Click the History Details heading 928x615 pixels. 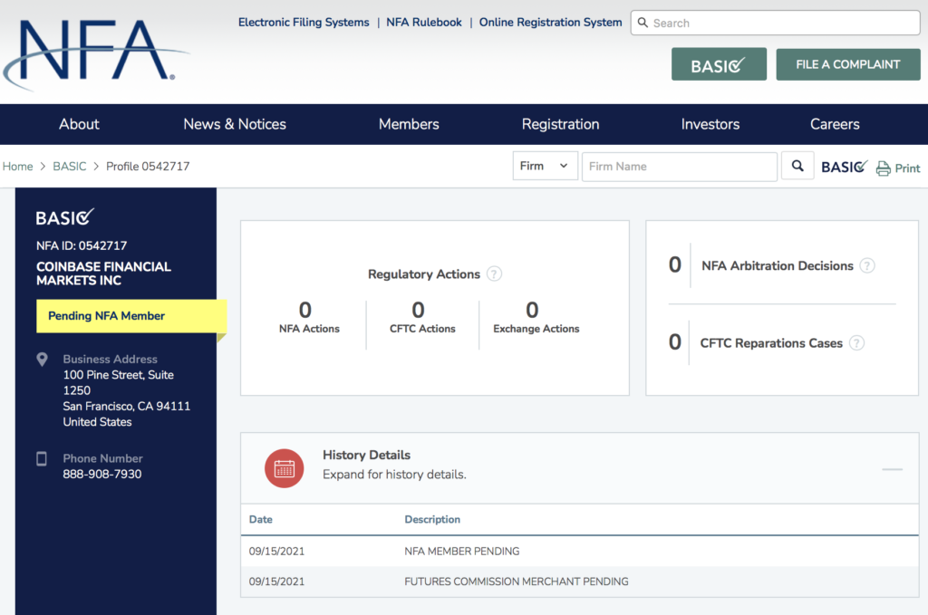pyautogui.click(x=366, y=455)
